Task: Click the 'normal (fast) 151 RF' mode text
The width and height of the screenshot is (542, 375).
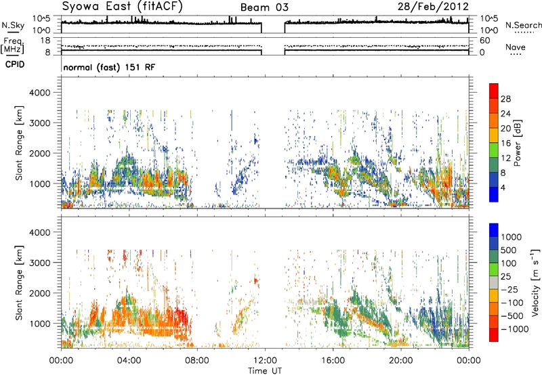Action: pyautogui.click(x=109, y=67)
